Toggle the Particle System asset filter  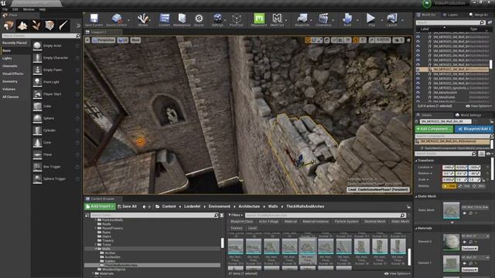pyautogui.click(x=346, y=222)
